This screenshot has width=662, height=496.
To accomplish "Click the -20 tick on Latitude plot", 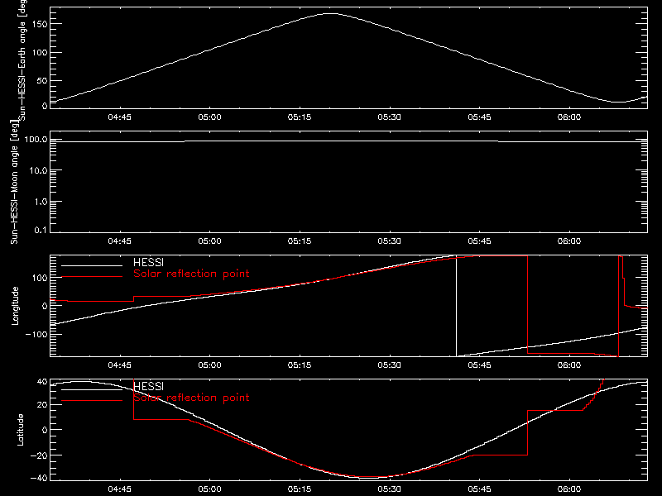I will [39, 455].
